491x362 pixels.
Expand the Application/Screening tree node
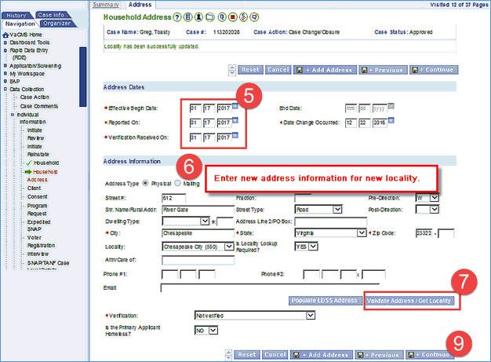[5, 66]
